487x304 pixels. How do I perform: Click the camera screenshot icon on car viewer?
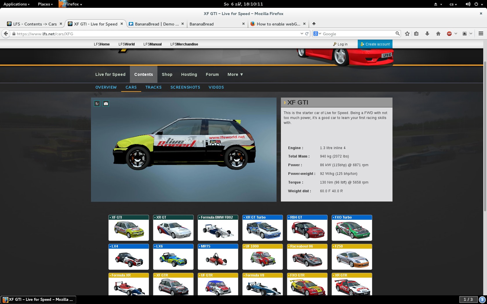coord(106,103)
